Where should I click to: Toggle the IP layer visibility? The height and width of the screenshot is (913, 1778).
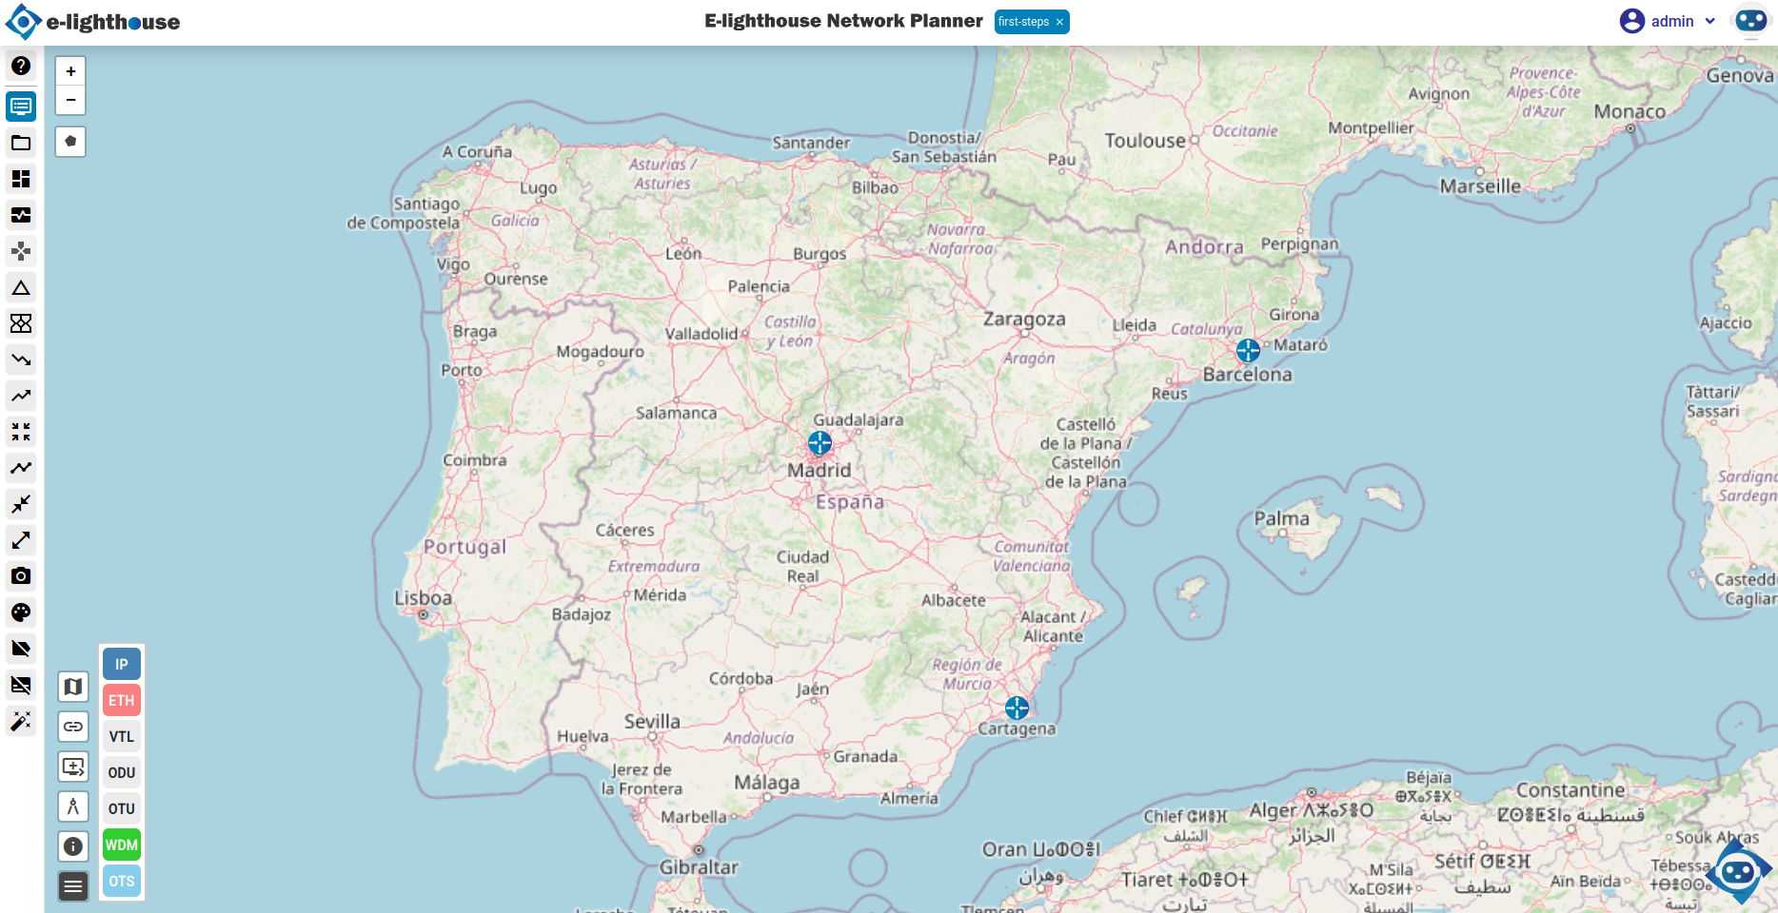click(x=121, y=663)
